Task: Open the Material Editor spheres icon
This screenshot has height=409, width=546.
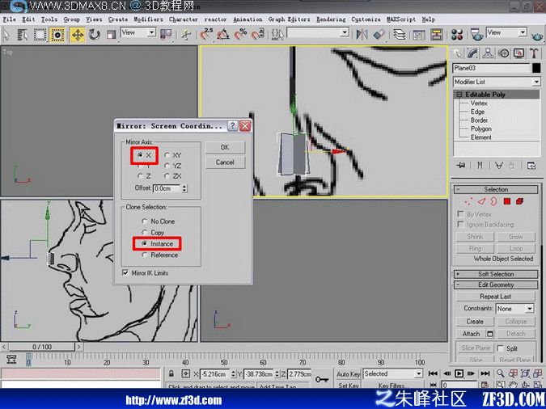Action: 456,35
